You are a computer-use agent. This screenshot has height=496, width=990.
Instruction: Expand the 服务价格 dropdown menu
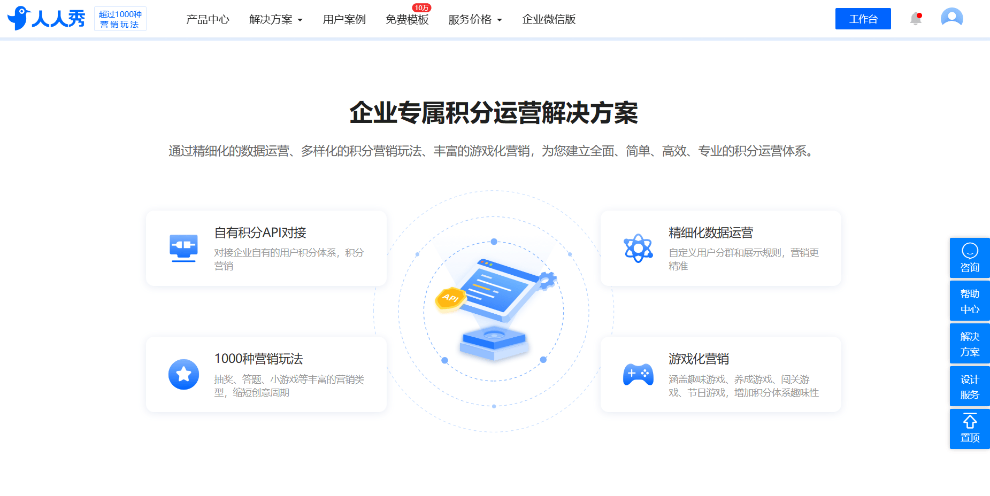475,19
